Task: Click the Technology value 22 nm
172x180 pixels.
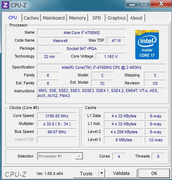Action: (49, 56)
